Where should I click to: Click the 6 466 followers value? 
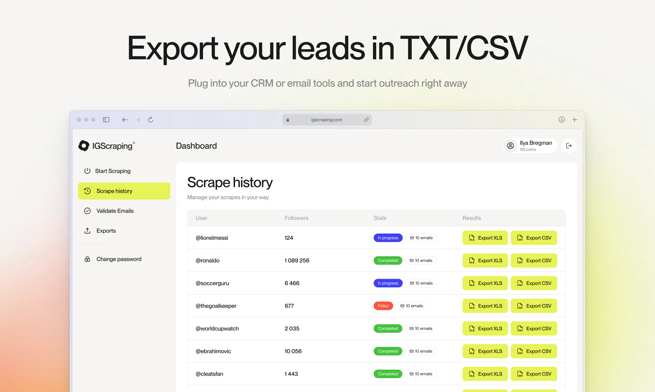[292, 283]
